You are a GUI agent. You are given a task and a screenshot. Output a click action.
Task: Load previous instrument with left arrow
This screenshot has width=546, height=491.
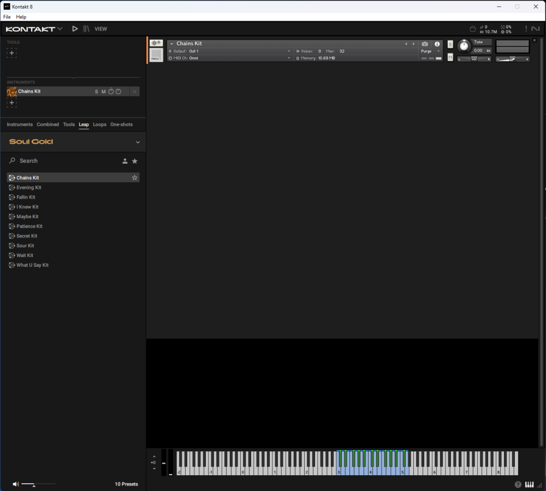pos(406,44)
